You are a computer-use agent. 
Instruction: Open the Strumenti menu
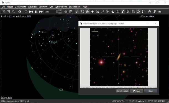(x=43, y=7)
